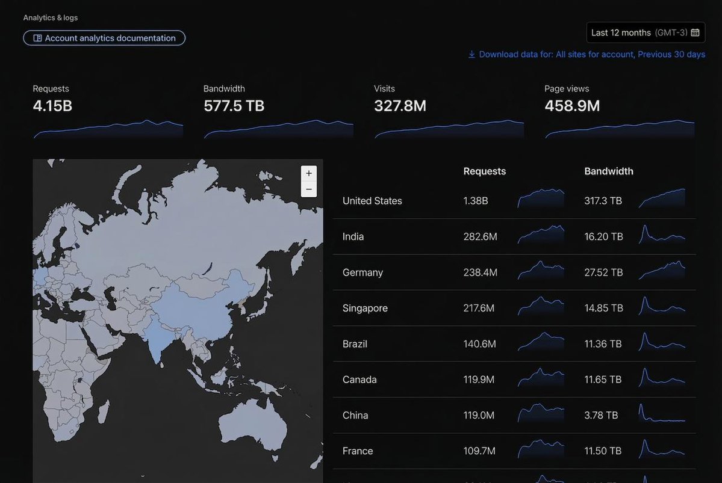Click the Bandwidth summary sparkline chart

[x=279, y=129]
